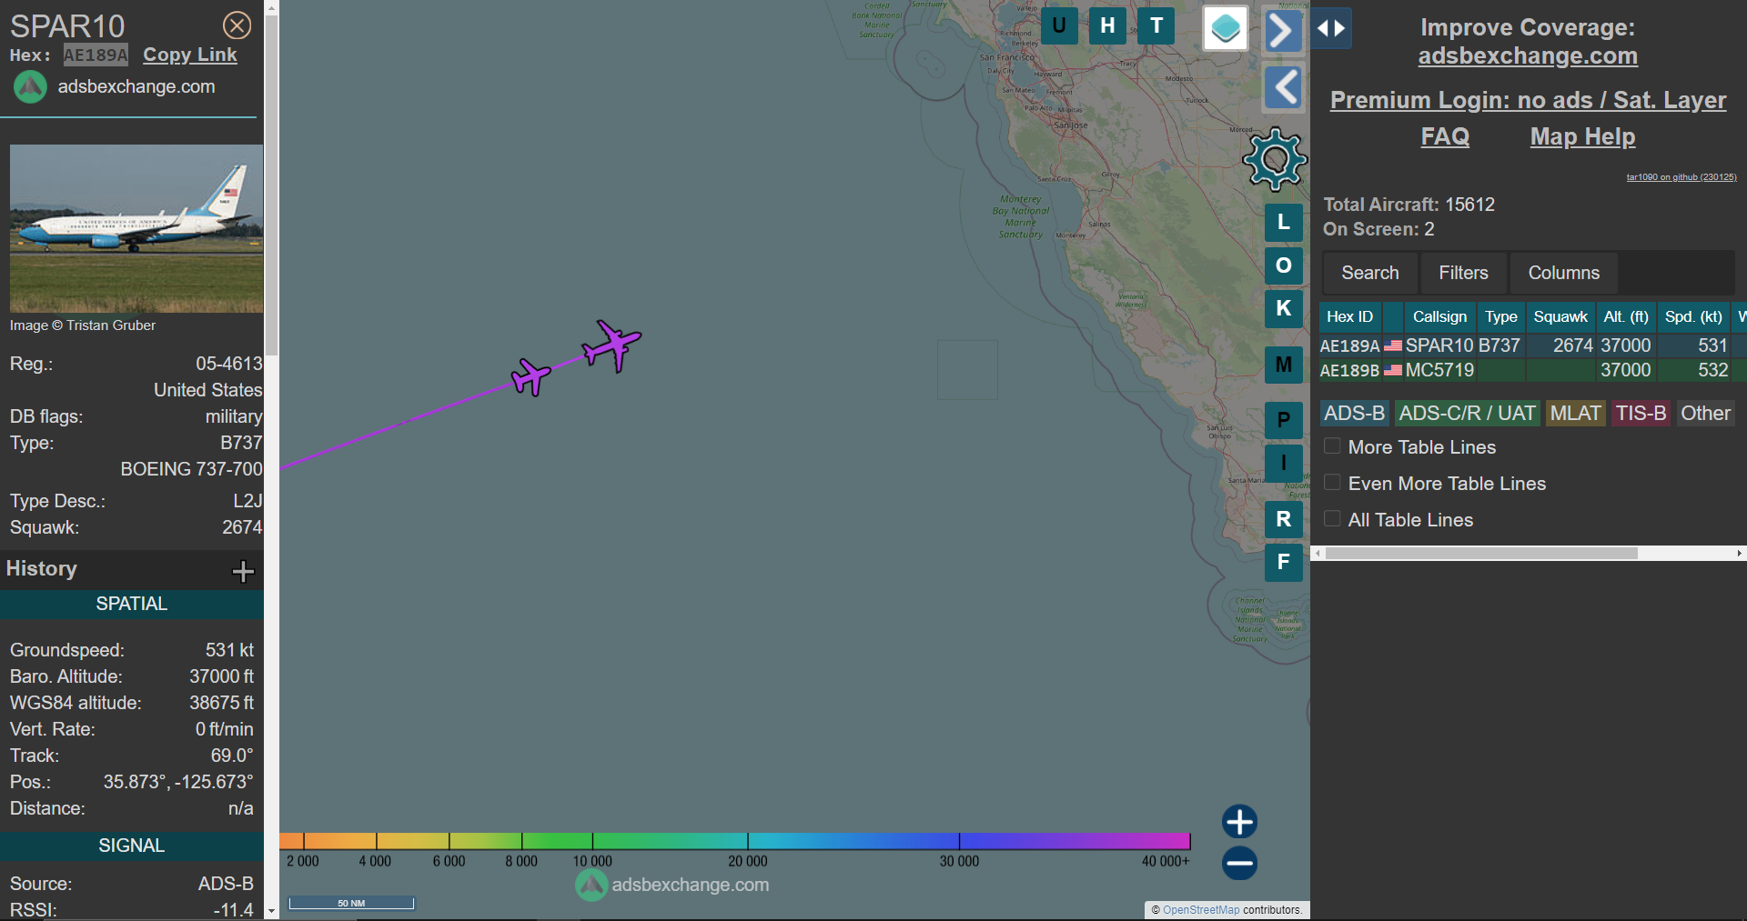Open the Filters tab
1747x921 pixels.
coord(1463,273)
